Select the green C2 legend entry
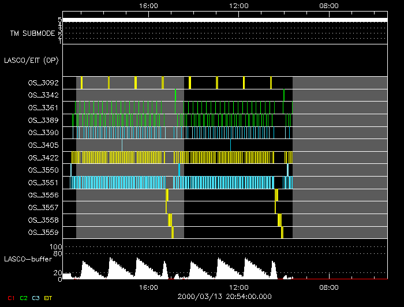404x307 pixels. 24,297
